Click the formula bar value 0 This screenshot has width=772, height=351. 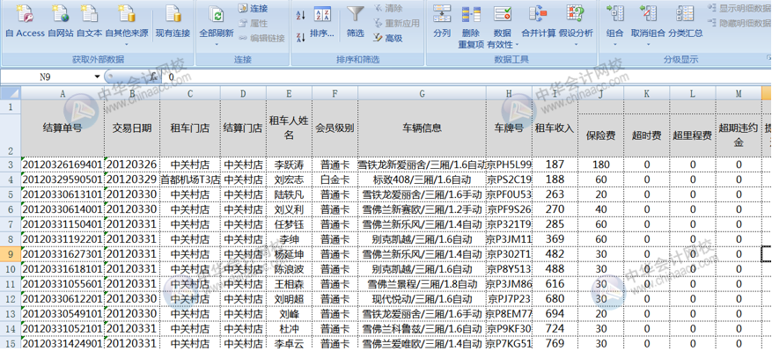pyautogui.click(x=171, y=77)
